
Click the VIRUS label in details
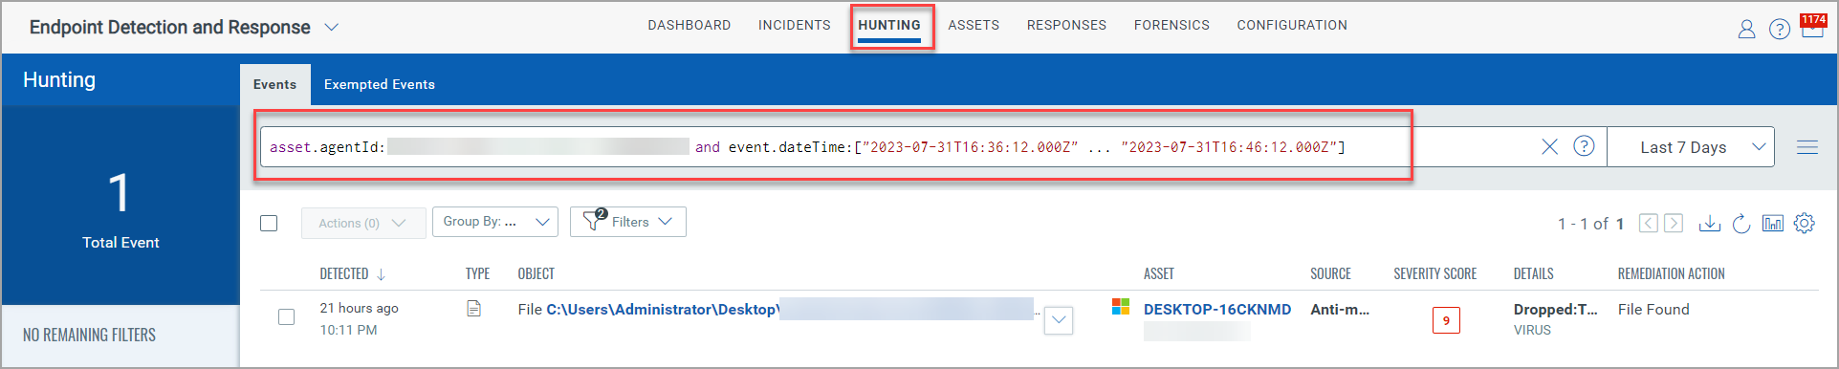pos(1532,330)
